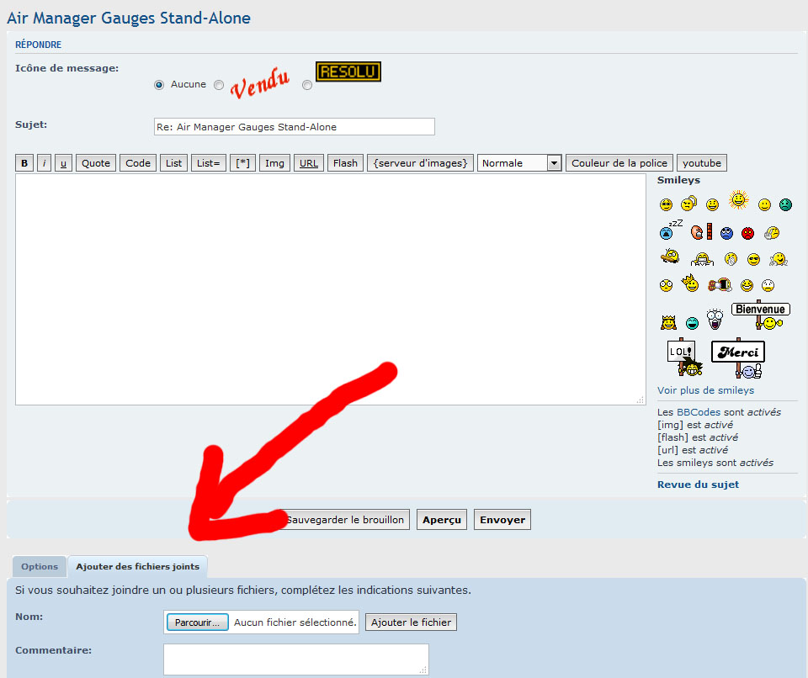Open the Couleur de la police picker
Viewport: 808px width, 678px height.
pos(619,163)
